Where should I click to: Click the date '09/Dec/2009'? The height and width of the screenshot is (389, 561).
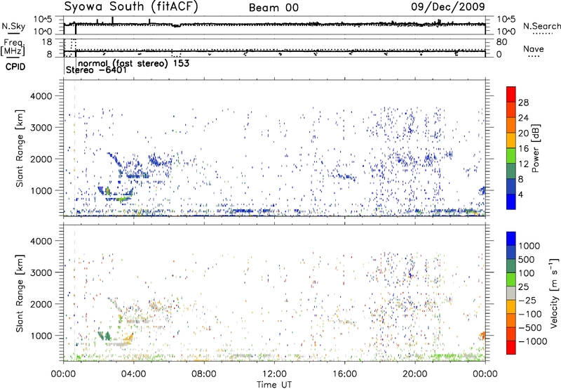pos(448,6)
